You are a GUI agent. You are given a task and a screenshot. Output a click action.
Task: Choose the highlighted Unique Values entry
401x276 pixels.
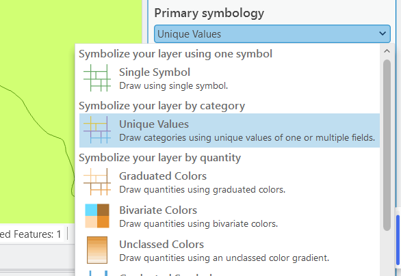click(229, 130)
